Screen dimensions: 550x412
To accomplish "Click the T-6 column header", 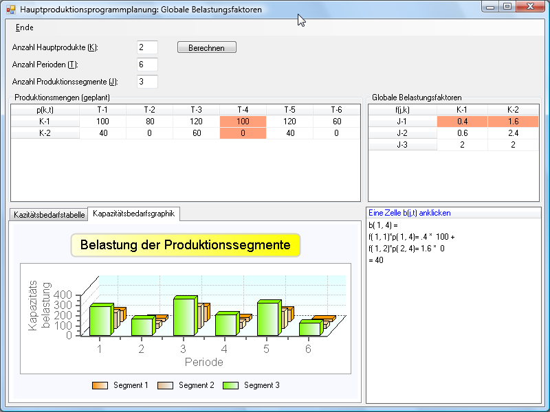I will tap(336, 110).
